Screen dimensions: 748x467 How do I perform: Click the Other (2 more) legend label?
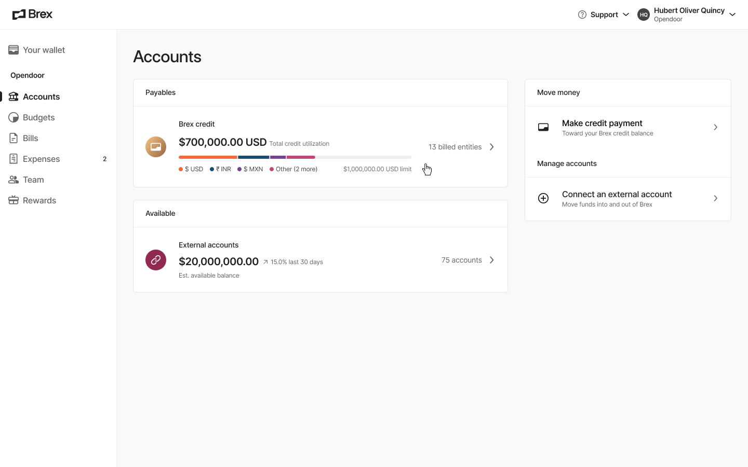(297, 169)
